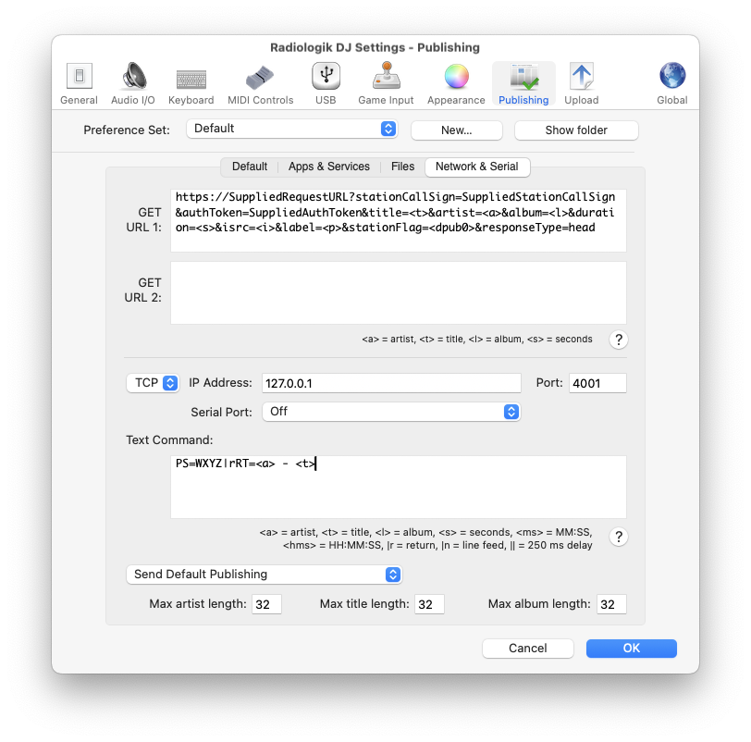Click the New... preference set button

[456, 130]
